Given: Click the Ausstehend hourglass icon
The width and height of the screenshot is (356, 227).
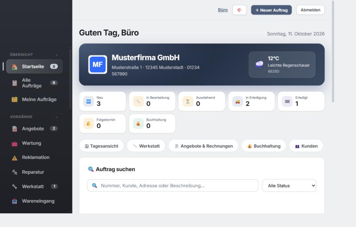Looking at the screenshot, I should (188, 102).
